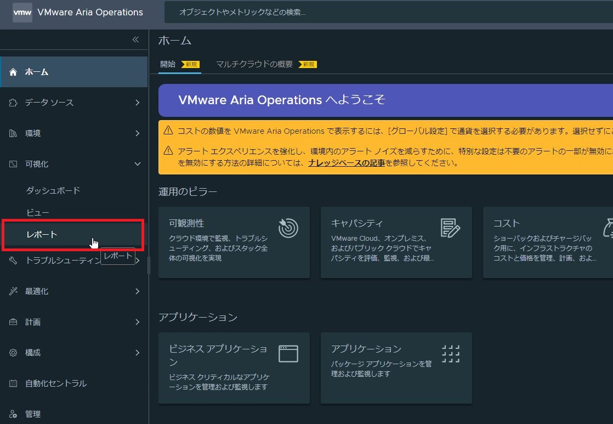
Task: Select the 管理 administration icon
Action: [x=12, y=414]
